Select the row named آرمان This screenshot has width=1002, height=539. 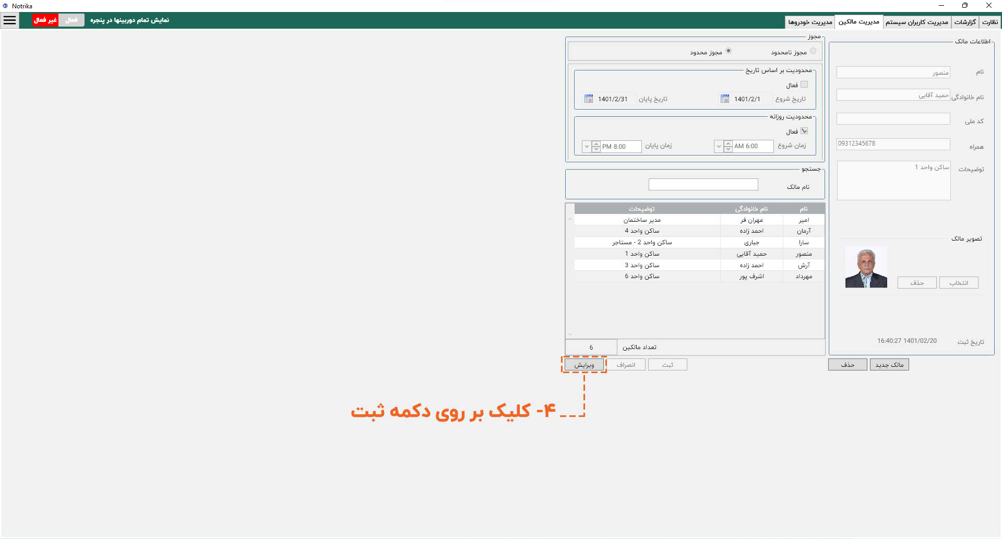[x=699, y=231]
